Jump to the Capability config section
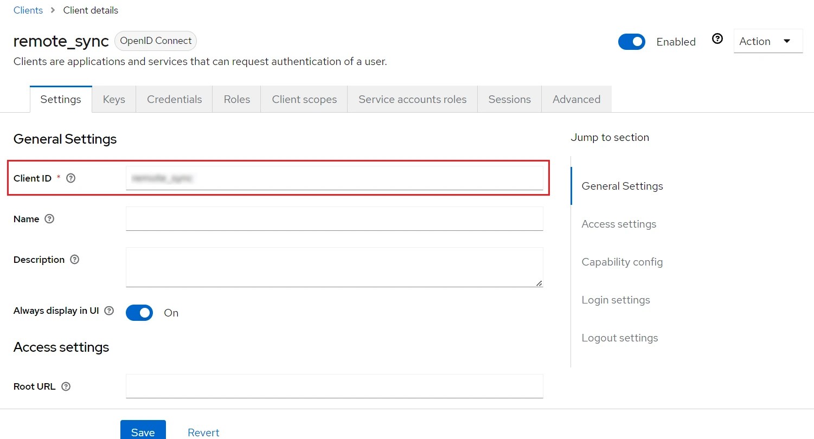The image size is (814, 439). click(622, 262)
